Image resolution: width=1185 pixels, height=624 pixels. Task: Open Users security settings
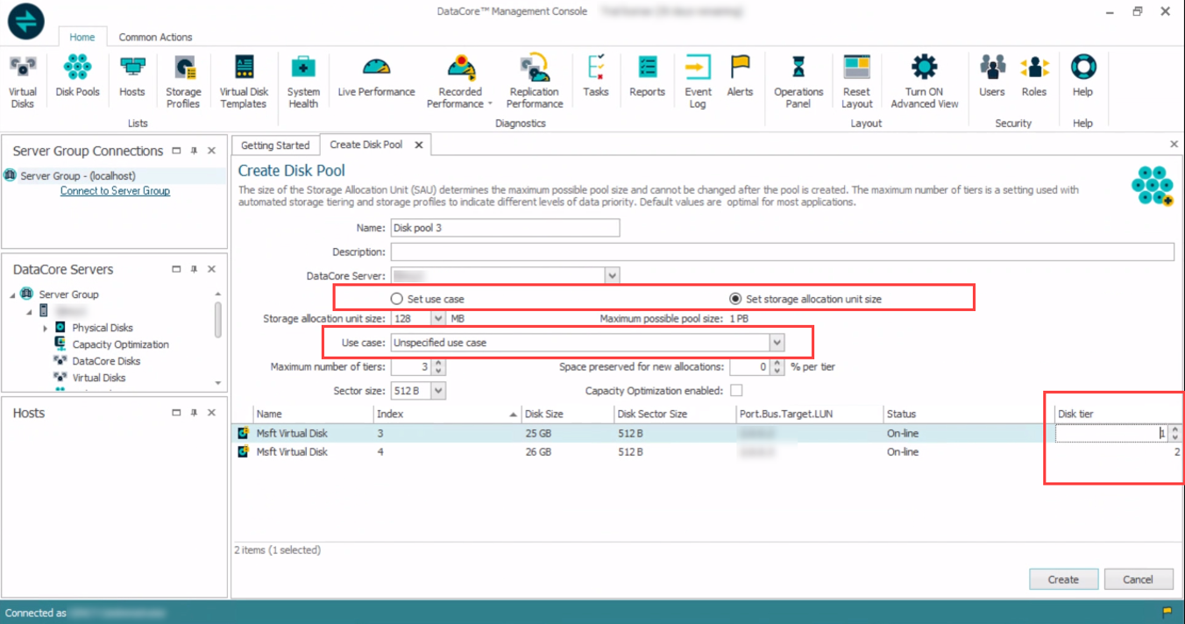pos(992,75)
